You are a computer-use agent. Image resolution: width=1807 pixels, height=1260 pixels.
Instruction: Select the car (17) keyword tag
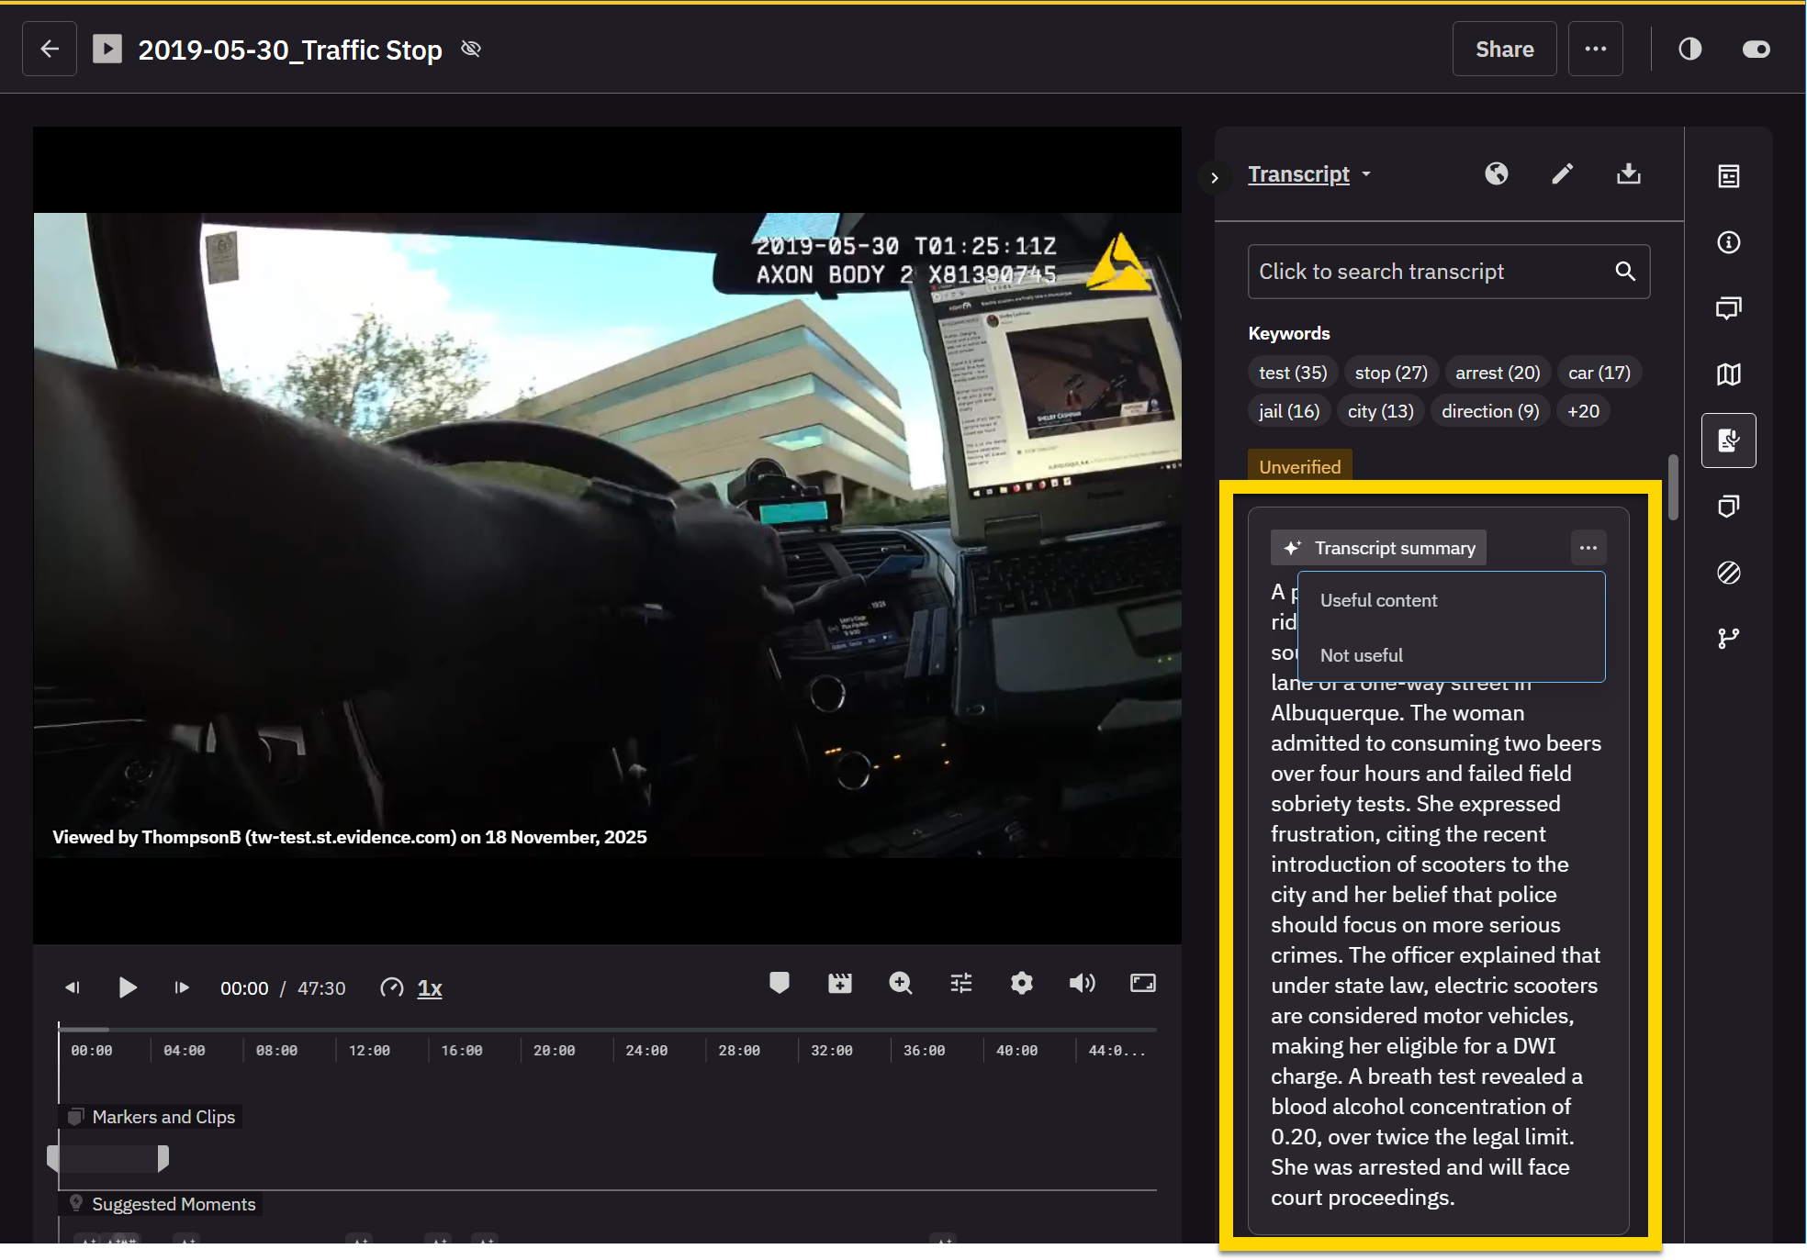click(1599, 372)
